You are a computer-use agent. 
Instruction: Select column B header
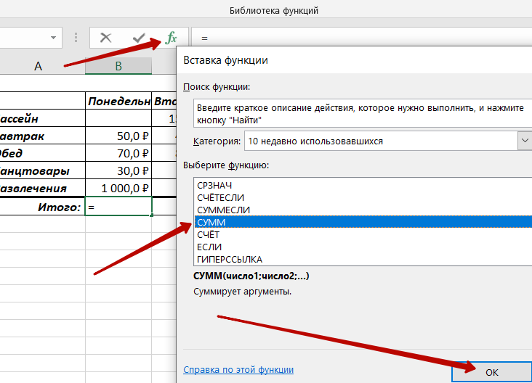(118, 66)
